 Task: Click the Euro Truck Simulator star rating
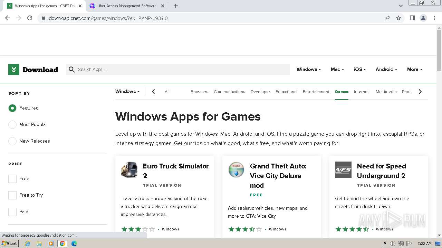coord(138,229)
